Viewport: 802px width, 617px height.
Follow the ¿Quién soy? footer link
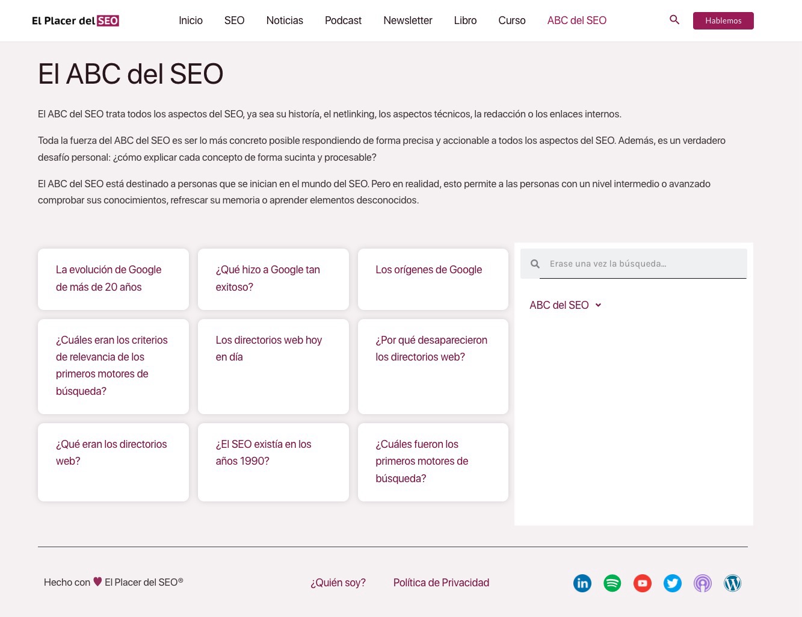coord(338,583)
